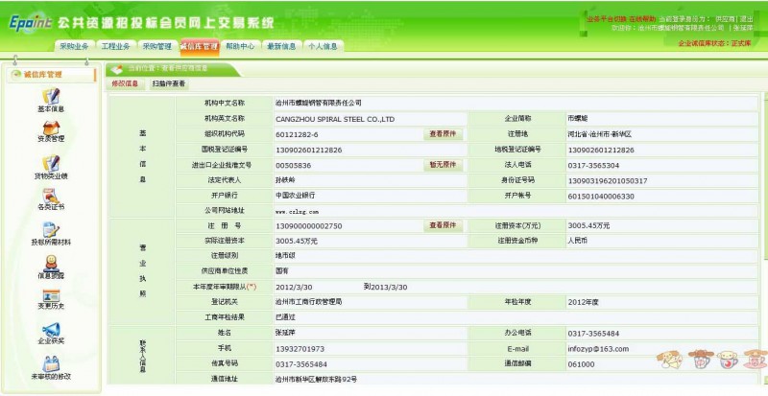
Task: Click the annual review start date 2012/3/30
Action: [x=294, y=288]
